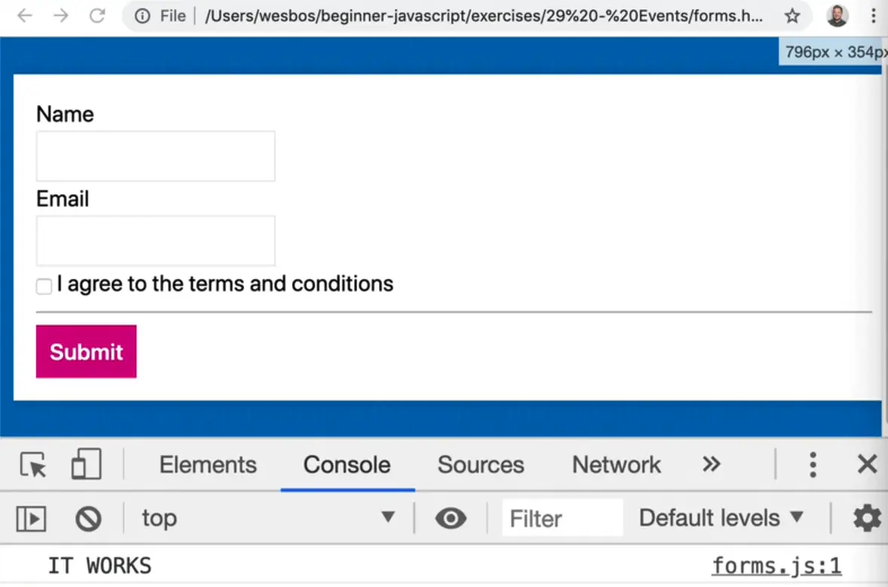Check the terms and conditions checkbox
888x587 pixels.
pos(44,286)
